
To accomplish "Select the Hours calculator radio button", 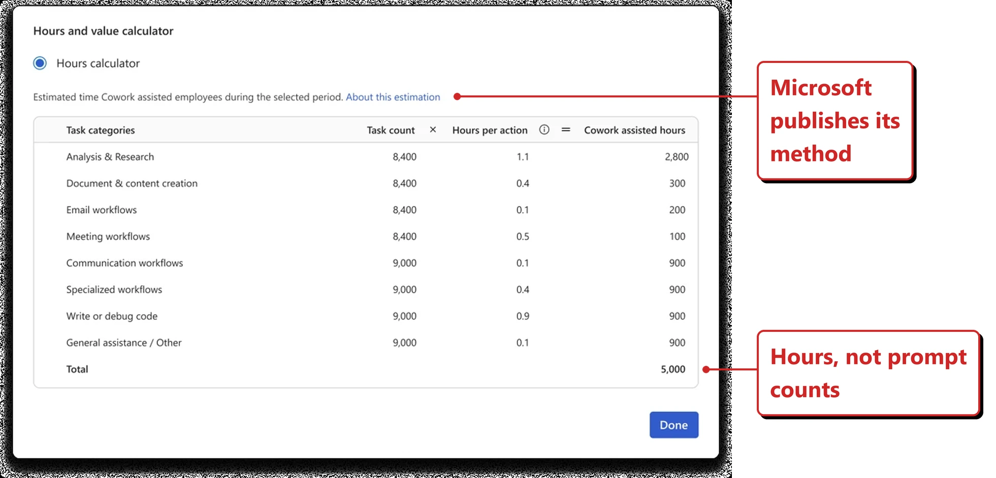I will (x=40, y=63).
